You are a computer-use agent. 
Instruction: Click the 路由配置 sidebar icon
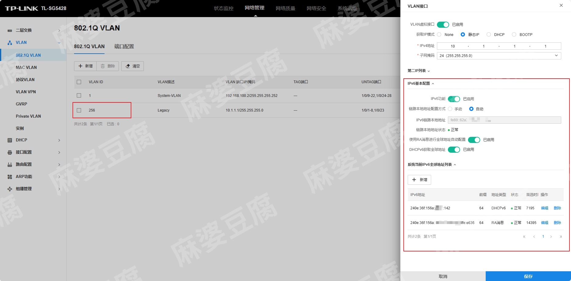pyautogui.click(x=10, y=165)
